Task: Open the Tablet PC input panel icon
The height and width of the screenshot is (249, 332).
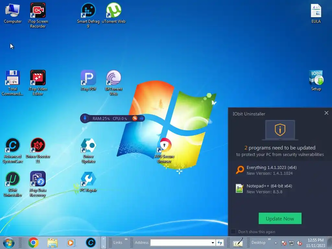Action: click(x=238, y=243)
